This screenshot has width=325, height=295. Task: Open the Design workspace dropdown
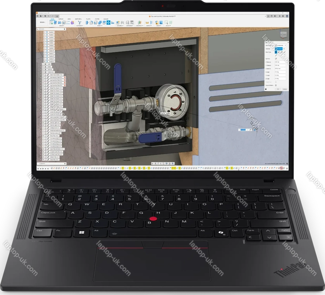tap(42, 22)
